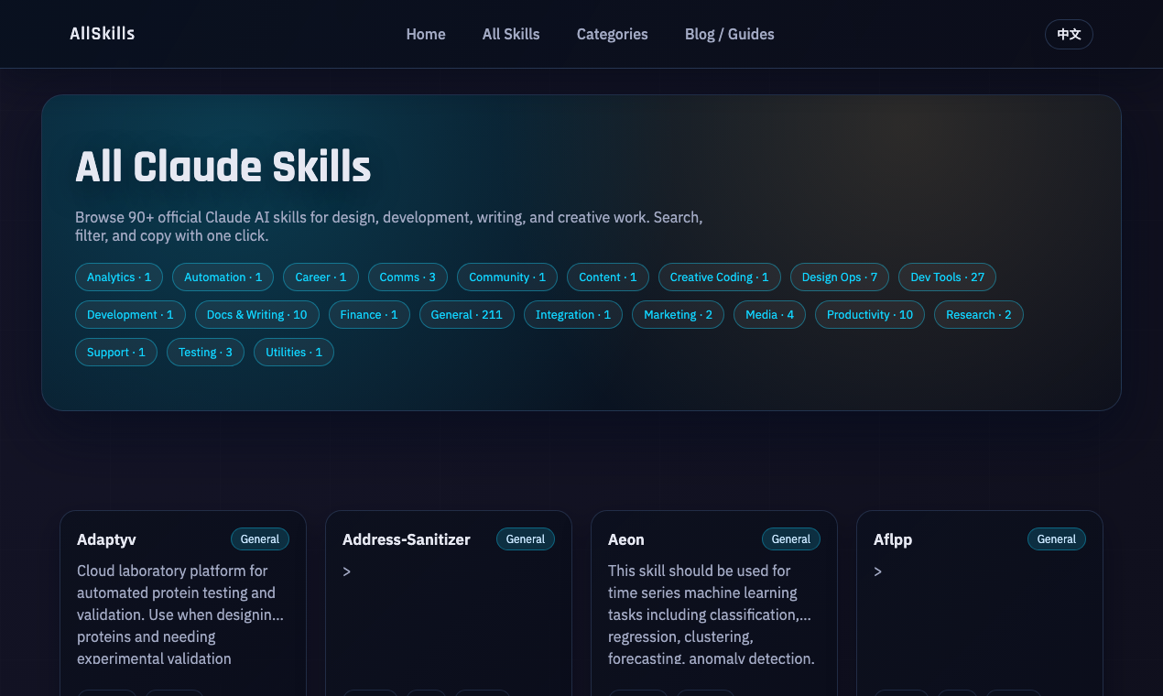Click General badge on Aflpp card
The width and height of the screenshot is (1163, 696).
[x=1057, y=539]
